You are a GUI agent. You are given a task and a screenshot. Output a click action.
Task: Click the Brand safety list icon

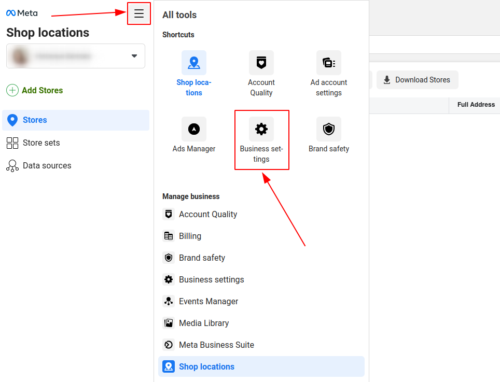(x=169, y=258)
